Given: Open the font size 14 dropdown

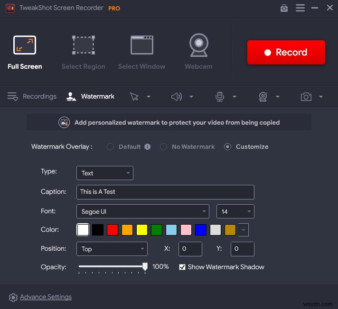Looking at the screenshot, I should pos(235,211).
